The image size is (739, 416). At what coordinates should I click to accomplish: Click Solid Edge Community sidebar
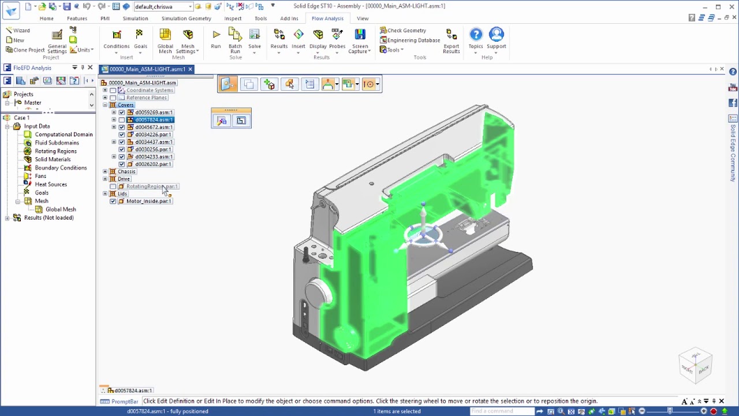(x=733, y=148)
